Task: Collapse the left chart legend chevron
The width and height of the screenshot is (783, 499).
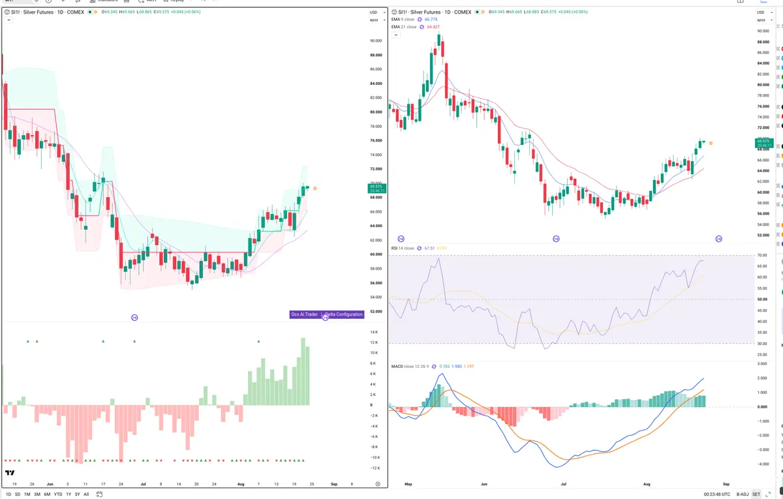Action: (8, 20)
